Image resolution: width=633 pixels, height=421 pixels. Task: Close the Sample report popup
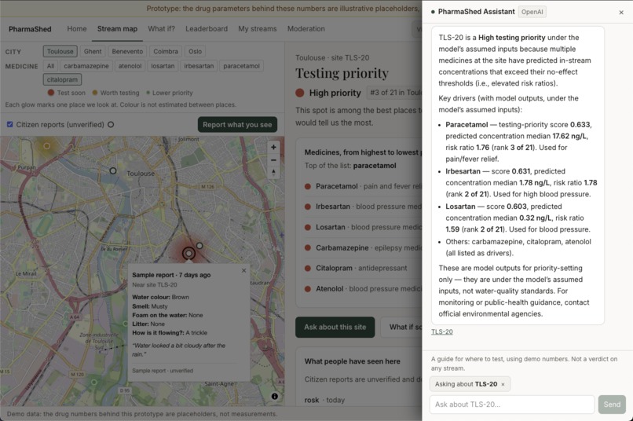pyautogui.click(x=243, y=270)
